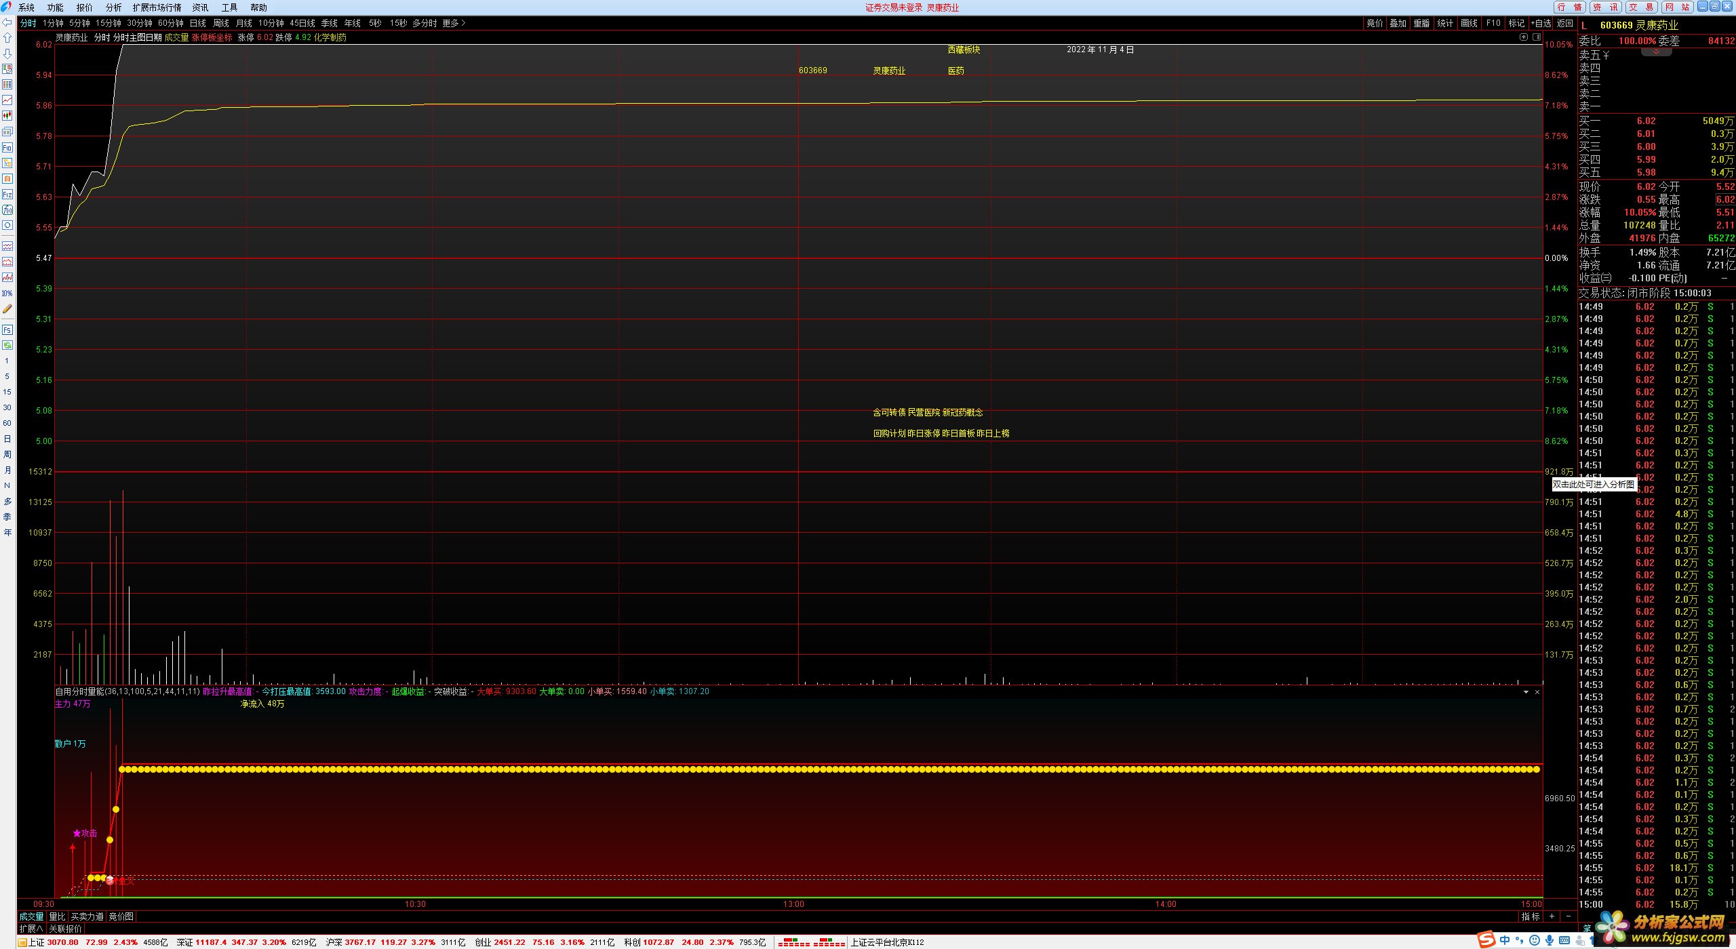Click the square circle icon in sidebar
Image resolution: width=1736 pixels, height=949 pixels.
point(7,225)
